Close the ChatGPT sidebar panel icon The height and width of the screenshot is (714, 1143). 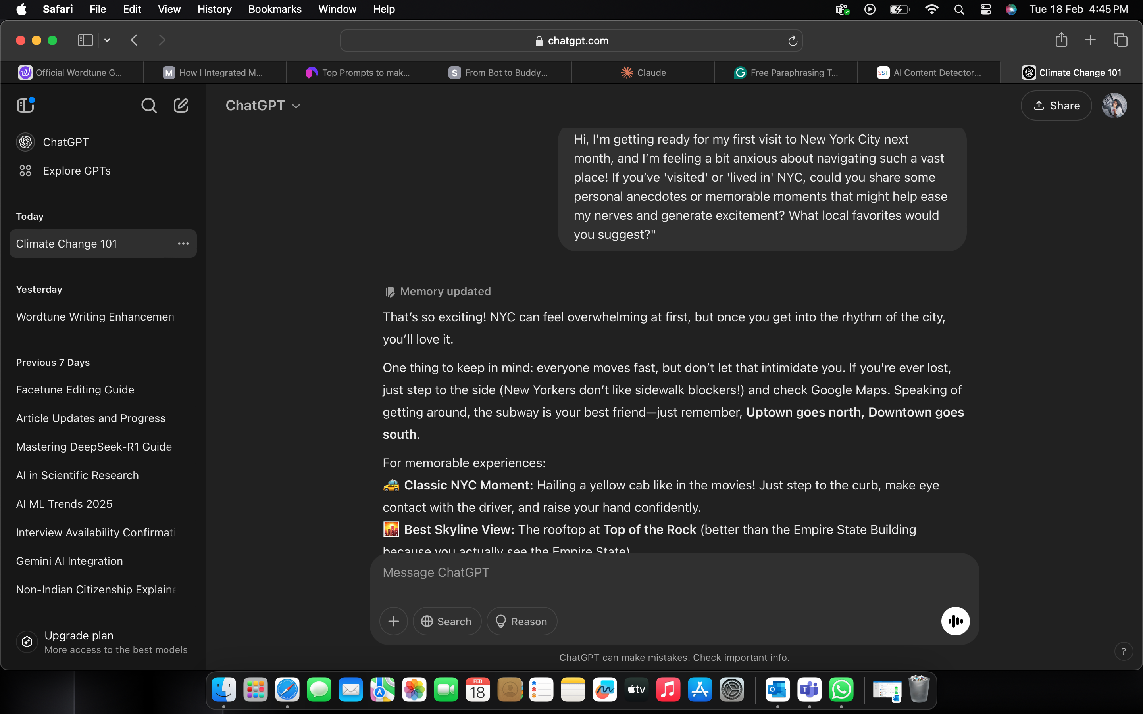(x=25, y=105)
